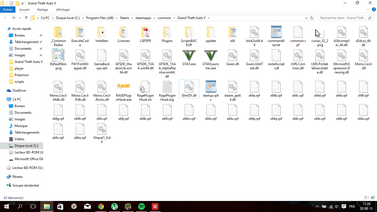Open Google Chrome from the taskbar

101,206
